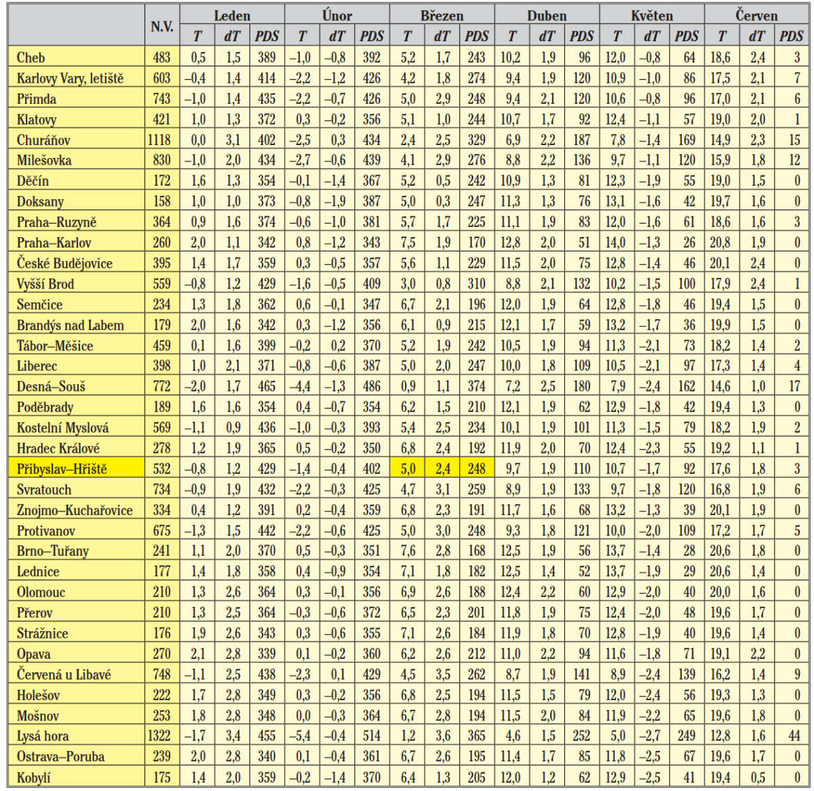Viewport: 814px width, 791px height.
Task: Click the Kobylí station name cell
Action: (34, 777)
